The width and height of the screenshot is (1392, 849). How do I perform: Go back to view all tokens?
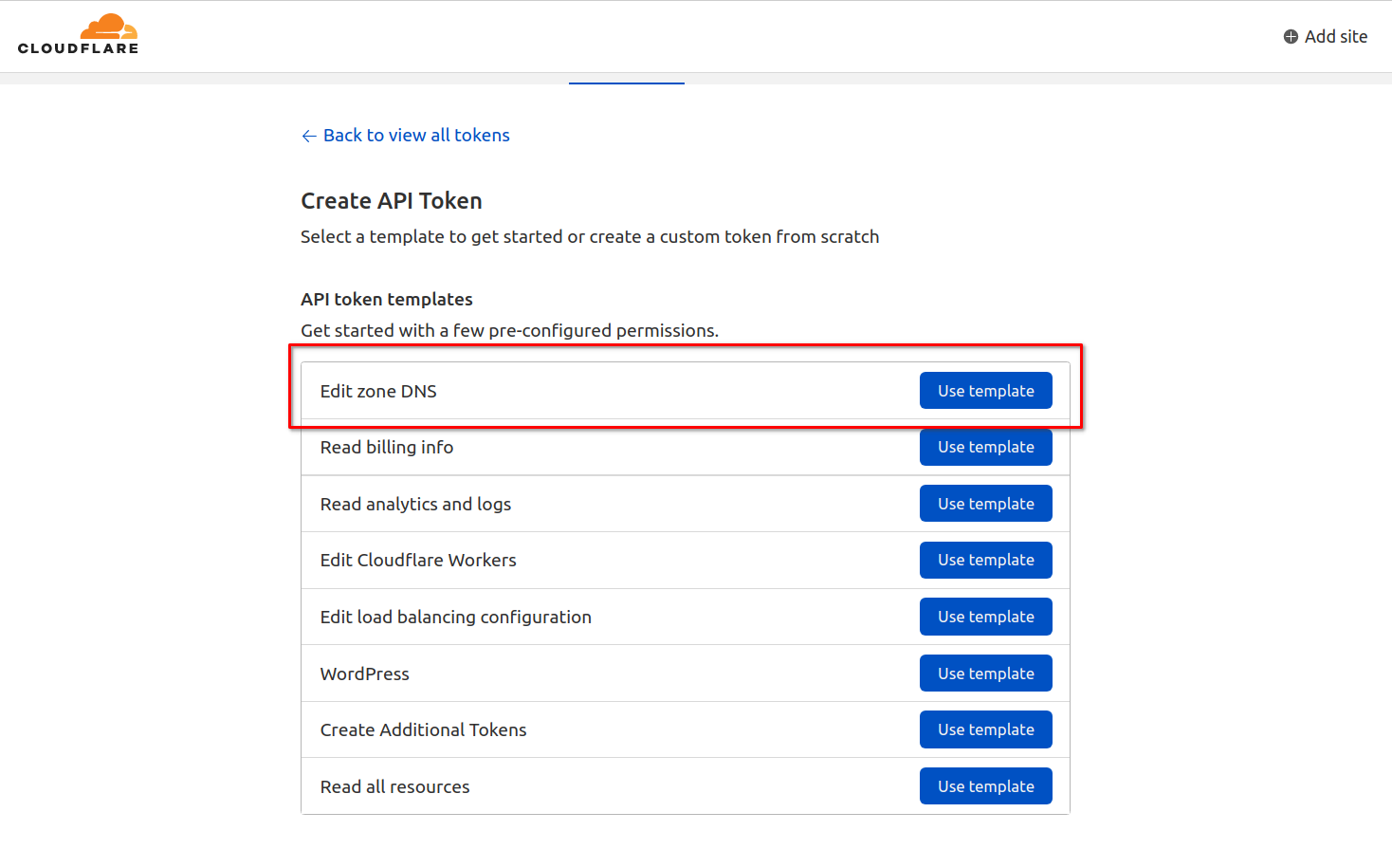(x=416, y=136)
